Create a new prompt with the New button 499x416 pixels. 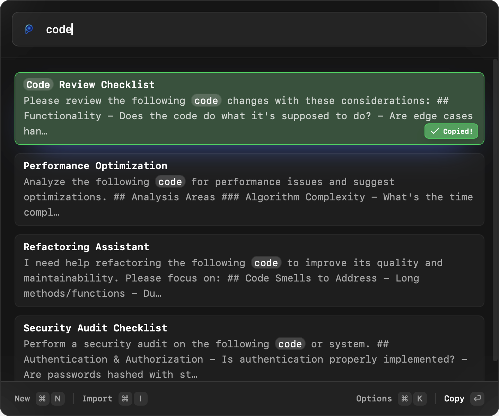(x=22, y=399)
